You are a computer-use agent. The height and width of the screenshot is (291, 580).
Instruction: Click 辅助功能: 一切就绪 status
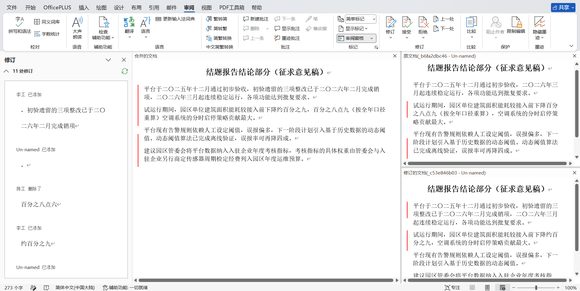click(125, 288)
